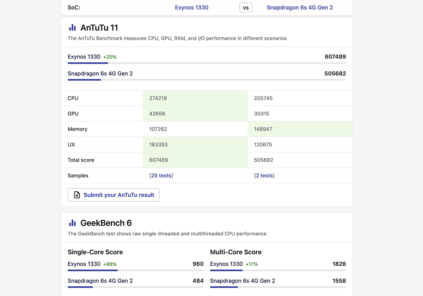Click the Memory value 148947

coord(263,129)
